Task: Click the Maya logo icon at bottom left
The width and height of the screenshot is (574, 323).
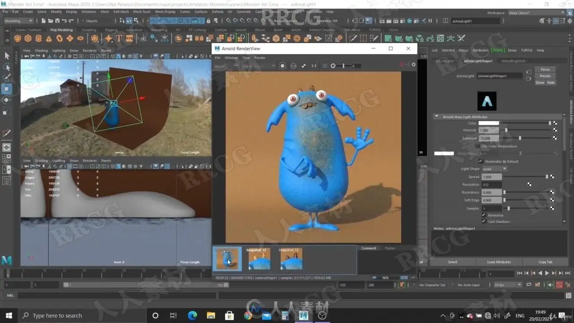Action: click(7, 260)
